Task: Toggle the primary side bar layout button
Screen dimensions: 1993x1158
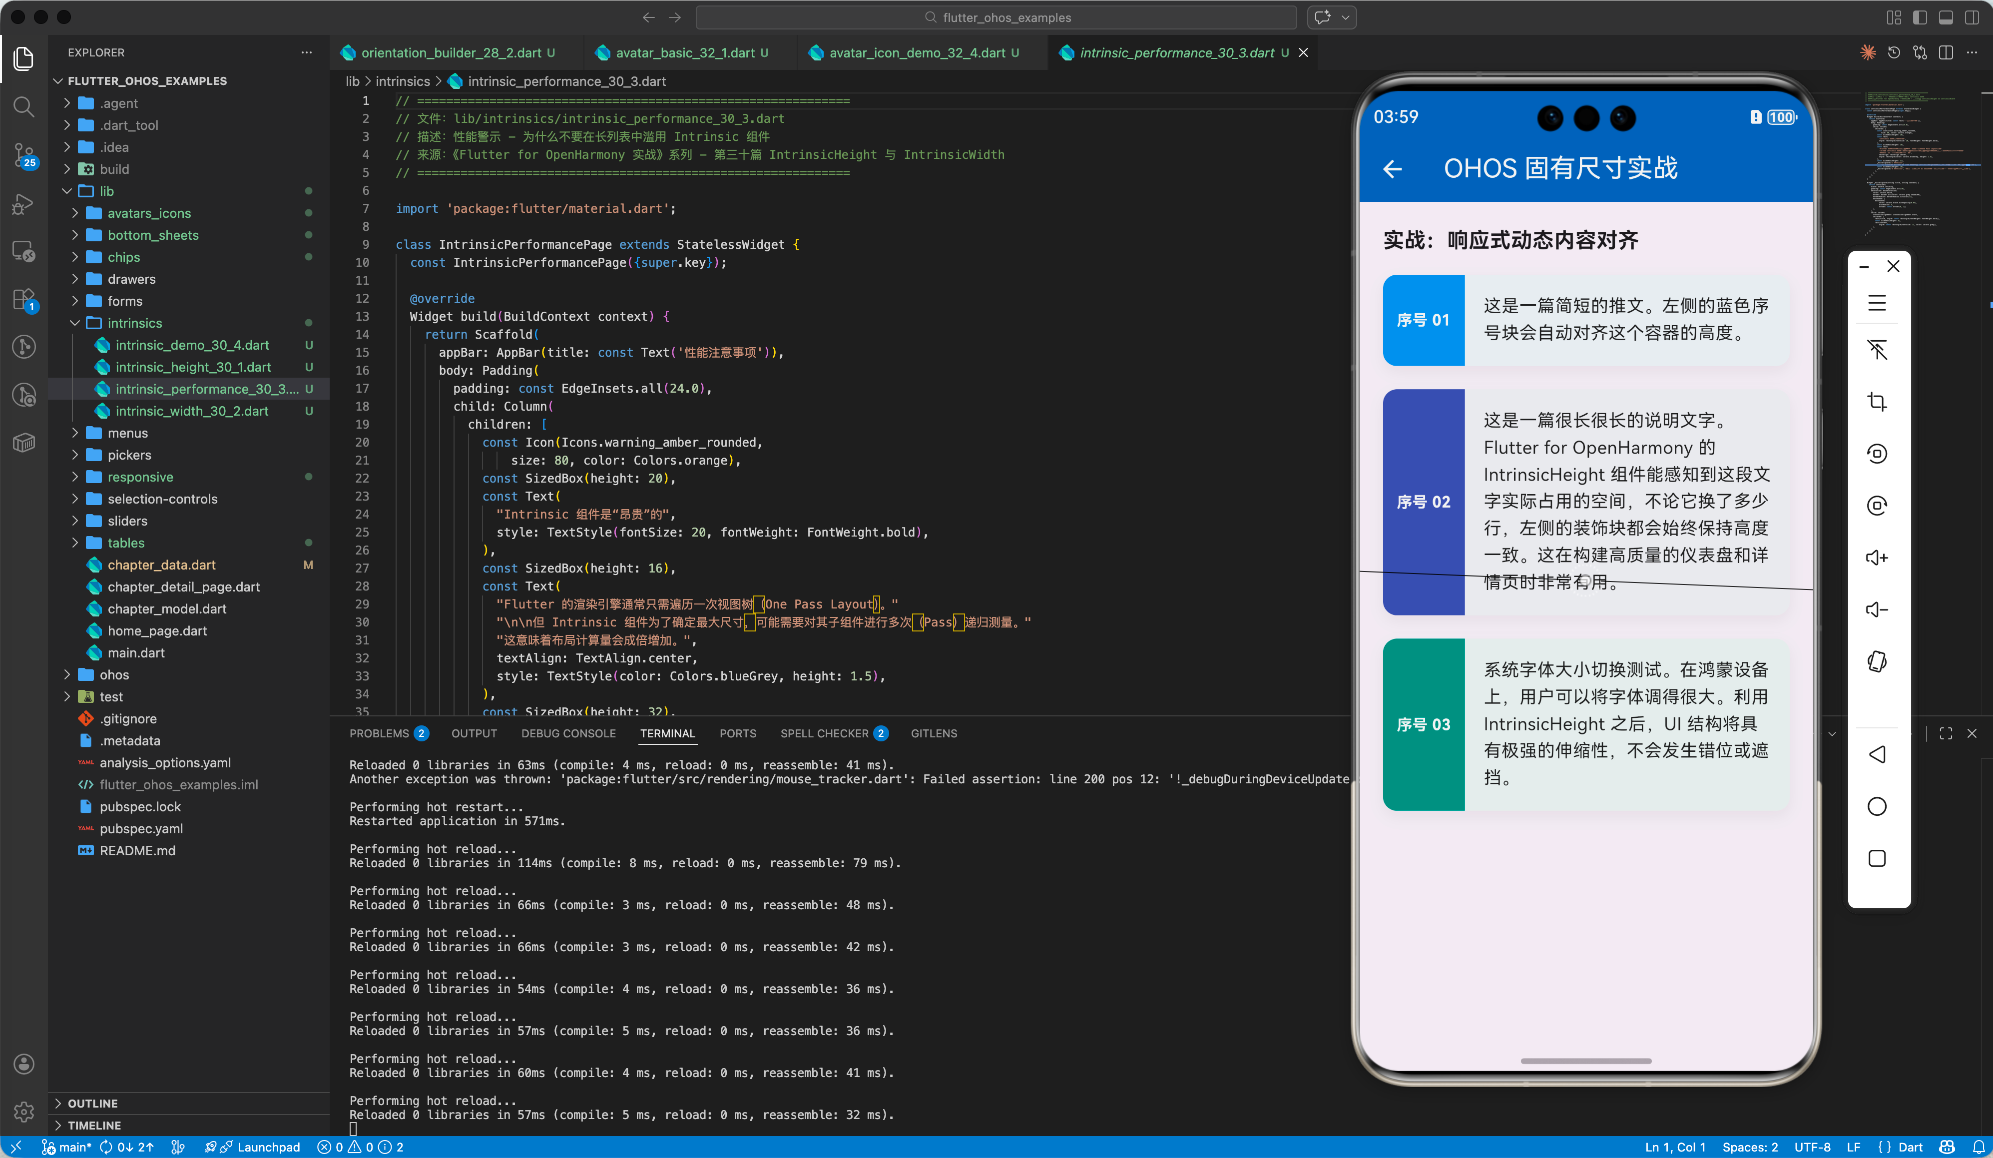Action: click(x=1920, y=17)
